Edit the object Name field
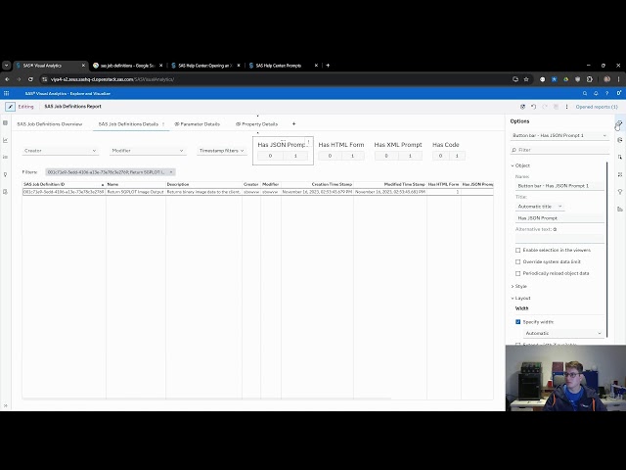 coord(559,186)
